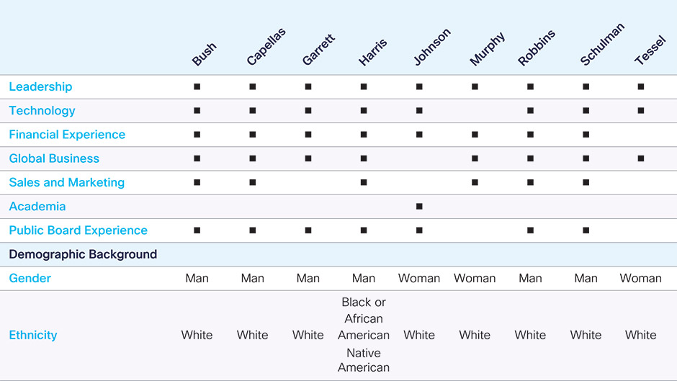Click the Demographic Background section heading

tap(83, 254)
